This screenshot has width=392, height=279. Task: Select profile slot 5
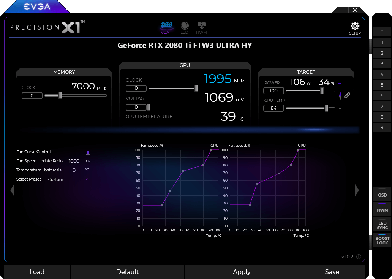(x=382, y=85)
